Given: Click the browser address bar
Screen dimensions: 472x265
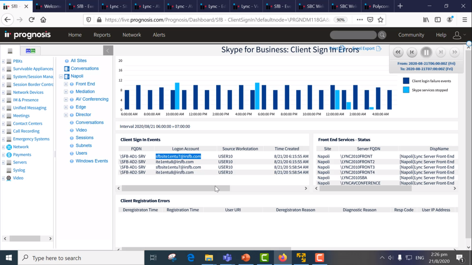Looking at the screenshot, I should [218, 20].
